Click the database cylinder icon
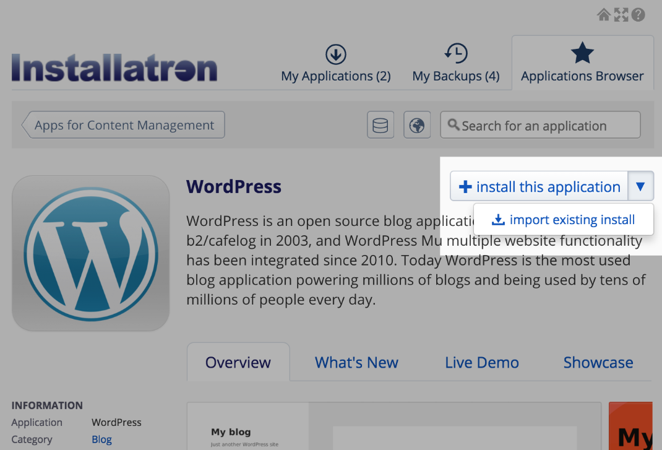 [x=380, y=125]
